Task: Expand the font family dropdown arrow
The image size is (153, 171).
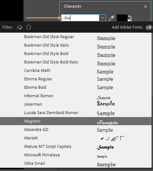Action: pos(102,18)
